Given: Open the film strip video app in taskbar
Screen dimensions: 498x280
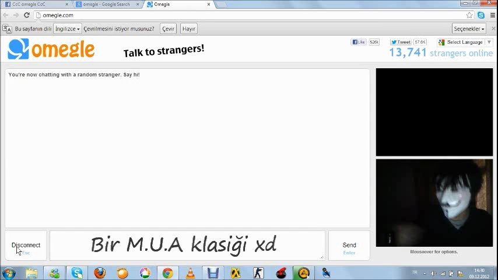Looking at the screenshot, I should (x=213, y=273).
